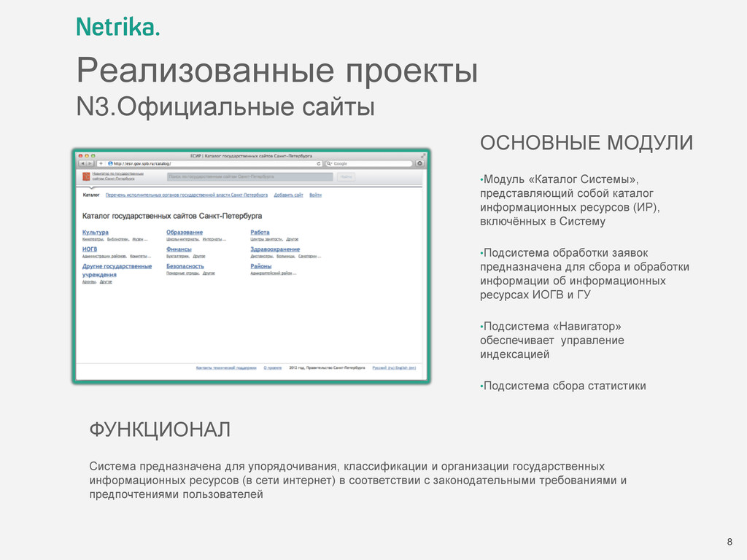Click the Найти search button
The image size is (747, 560).
coord(346,176)
